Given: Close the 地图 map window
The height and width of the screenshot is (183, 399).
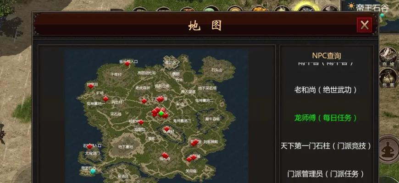Looking at the screenshot, I should 364,25.
